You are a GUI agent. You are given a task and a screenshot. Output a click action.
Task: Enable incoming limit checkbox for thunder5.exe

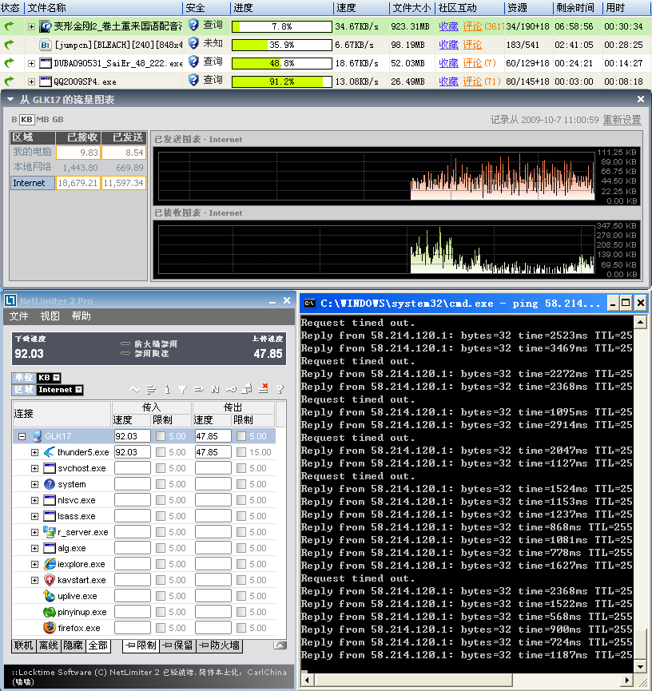tap(161, 452)
